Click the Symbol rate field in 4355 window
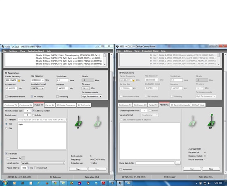This screenshot has width=227, height=189. coord(63,80)
